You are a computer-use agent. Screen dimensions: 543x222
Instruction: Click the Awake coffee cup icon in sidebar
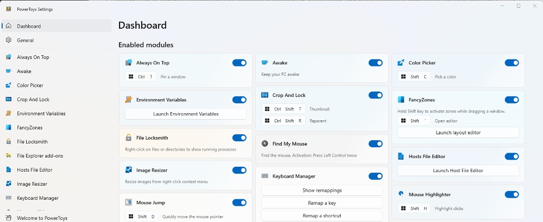pos(9,71)
